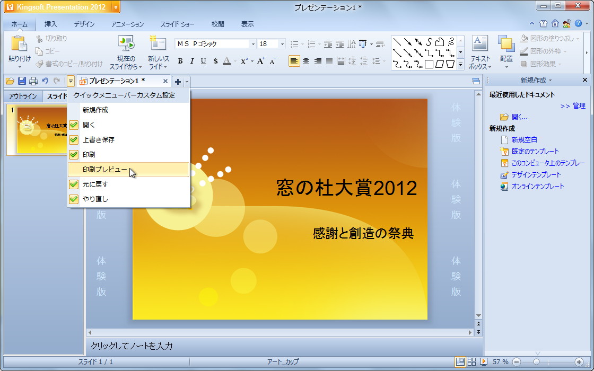Click zoom out minus button
The image size is (594, 371).
[x=517, y=362]
